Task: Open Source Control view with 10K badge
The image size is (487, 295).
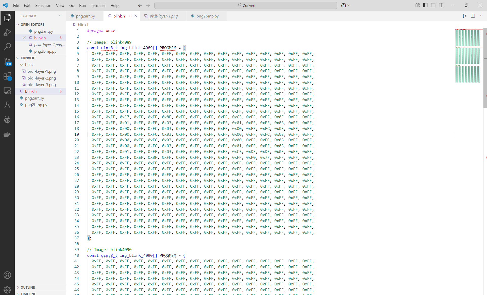Action: pyautogui.click(x=7, y=62)
